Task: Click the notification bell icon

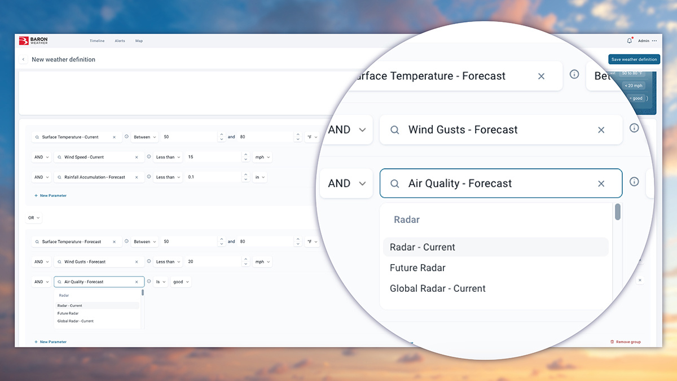Action: 629,40
